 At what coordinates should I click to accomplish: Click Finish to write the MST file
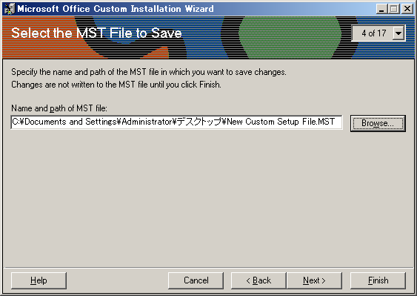(378, 280)
